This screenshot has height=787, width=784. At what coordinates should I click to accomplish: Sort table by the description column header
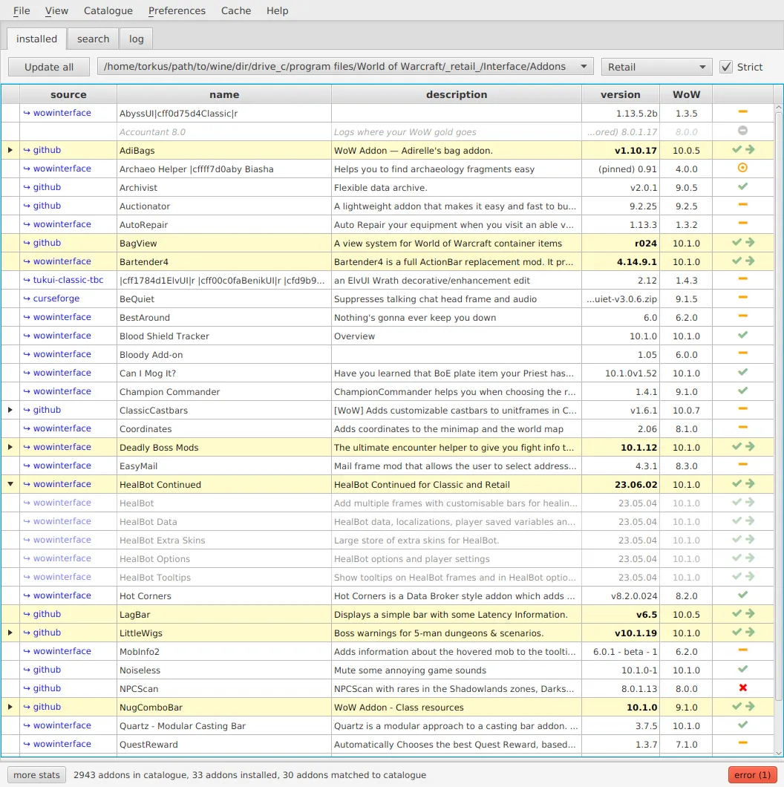click(x=457, y=94)
